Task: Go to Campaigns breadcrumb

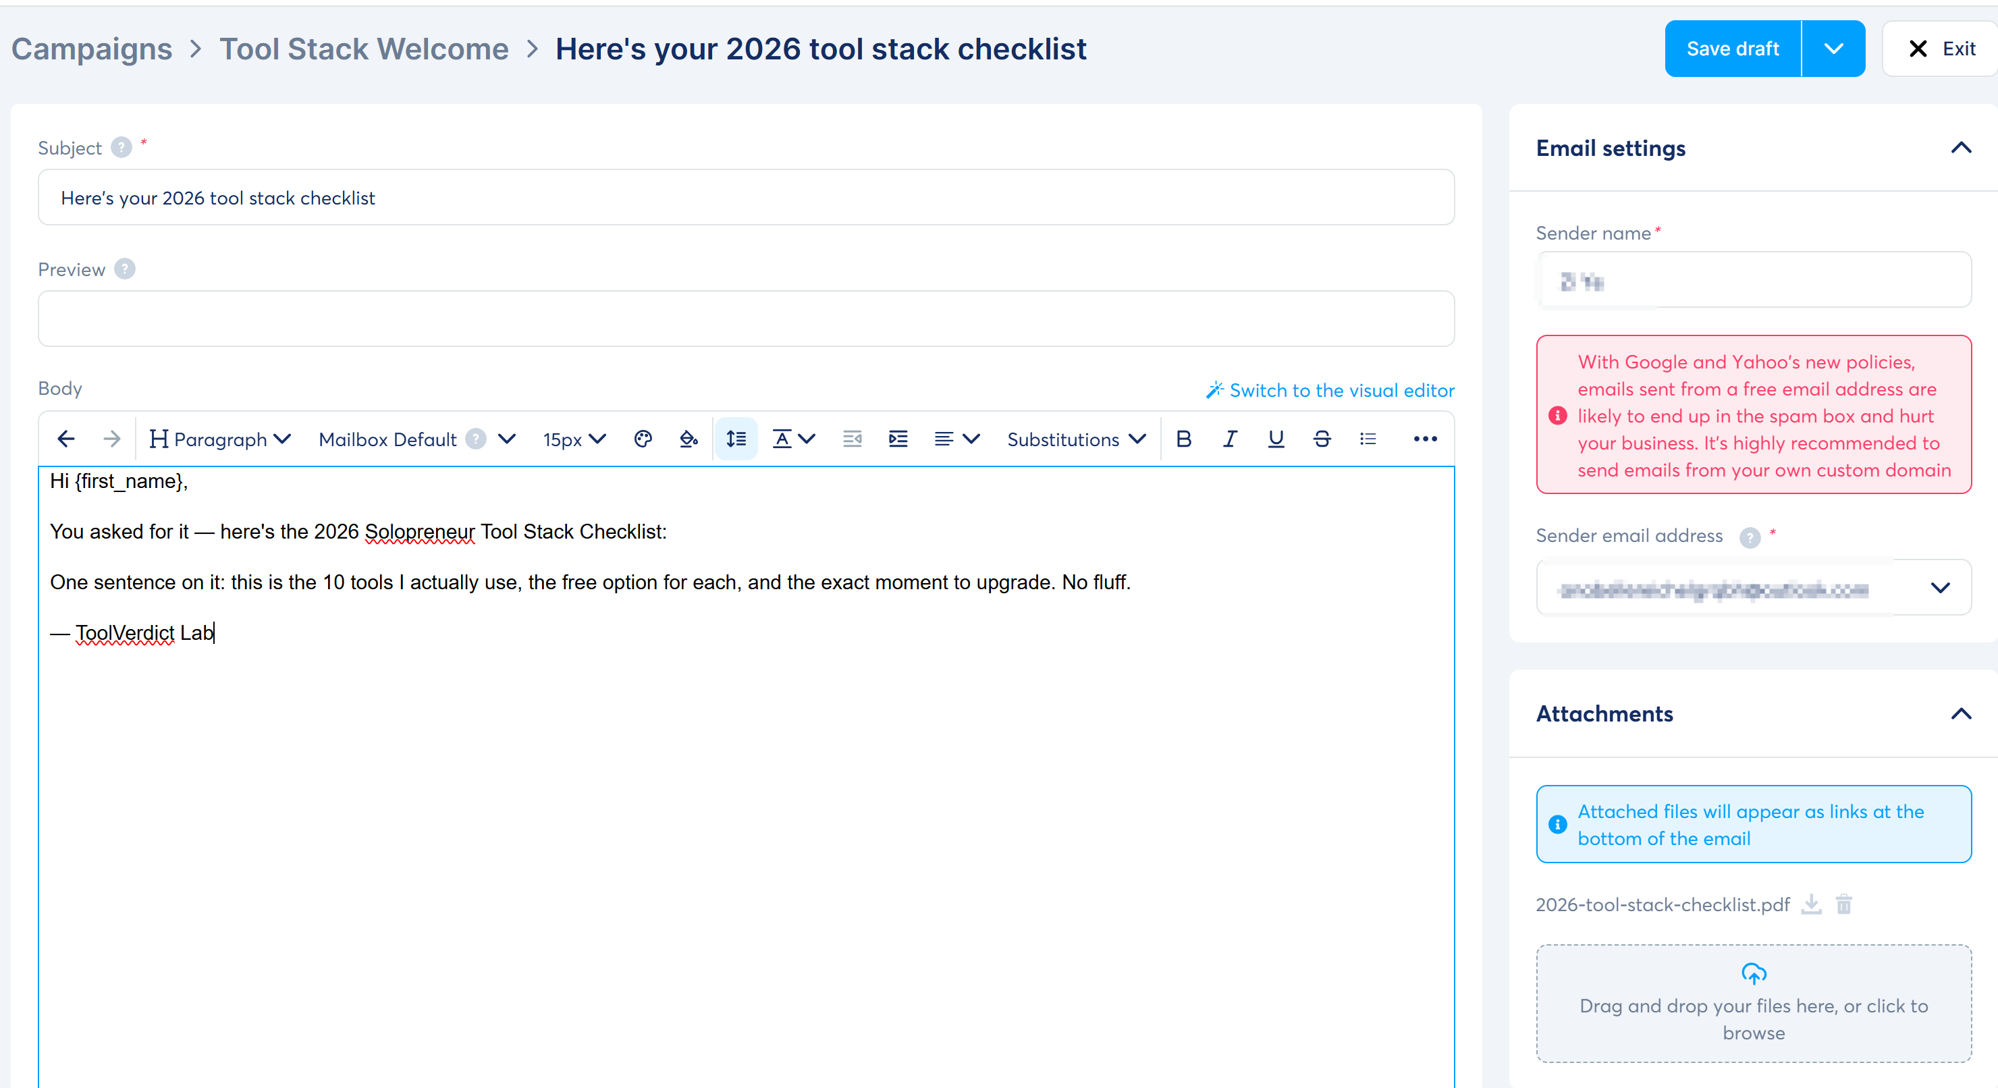Action: [x=92, y=48]
